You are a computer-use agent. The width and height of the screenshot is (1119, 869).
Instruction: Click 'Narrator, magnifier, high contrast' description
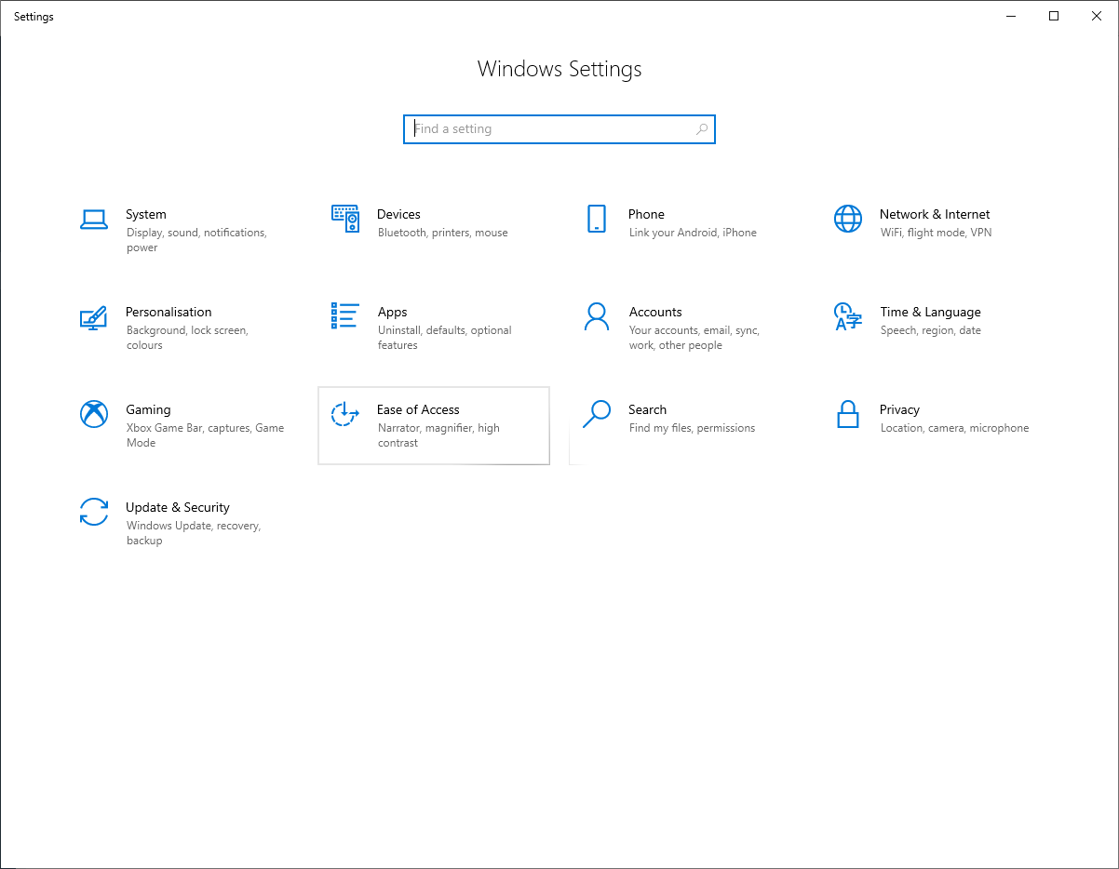[x=438, y=435]
